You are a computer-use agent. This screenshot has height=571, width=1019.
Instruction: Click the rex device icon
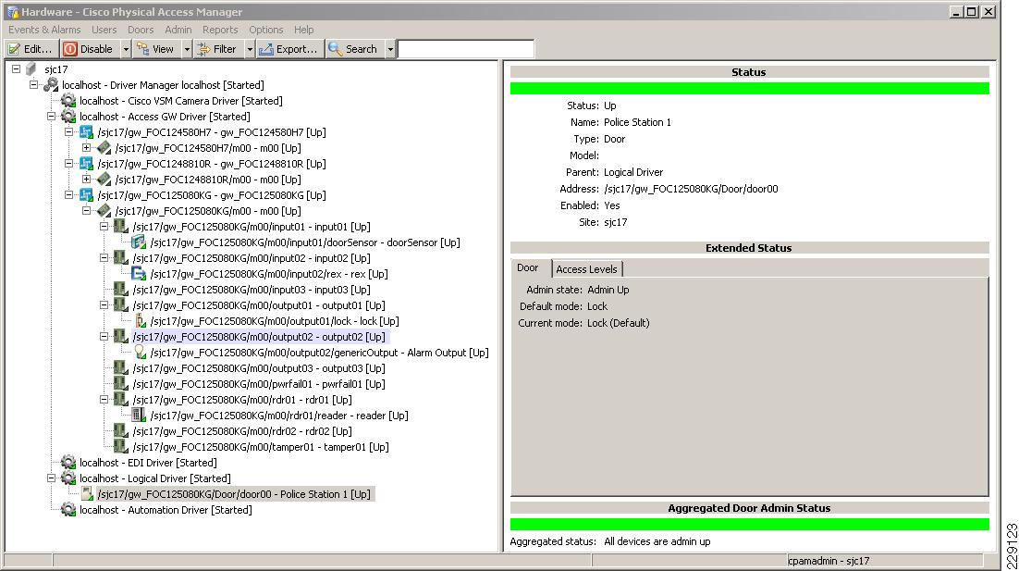click(x=139, y=274)
